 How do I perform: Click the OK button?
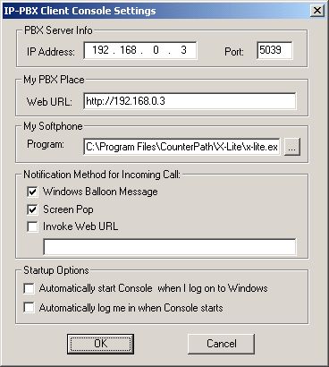(x=100, y=344)
